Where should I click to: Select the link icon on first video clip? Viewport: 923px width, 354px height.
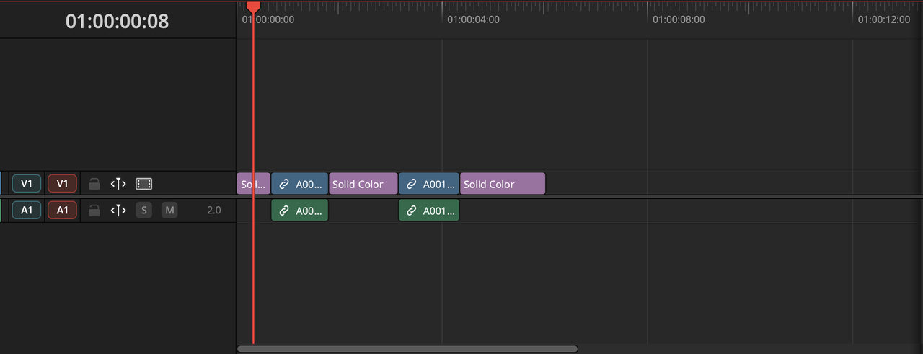click(x=284, y=184)
